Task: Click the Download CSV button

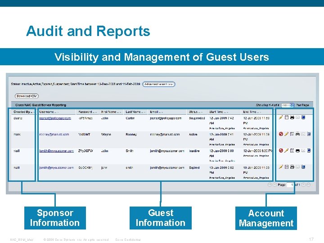Action: click(27, 96)
